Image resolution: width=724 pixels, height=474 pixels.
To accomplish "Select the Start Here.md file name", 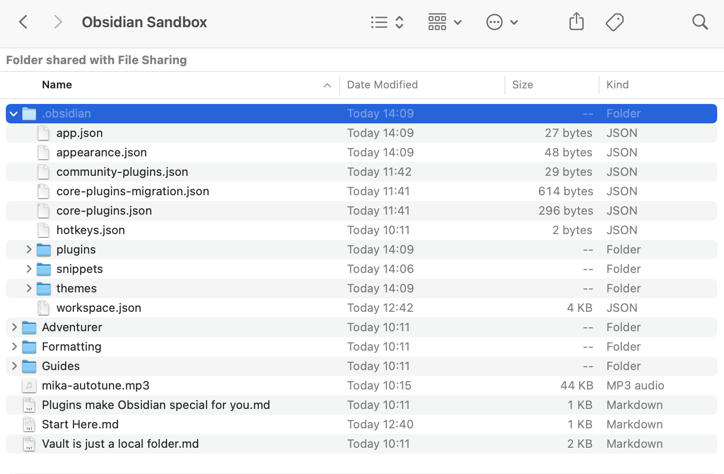I will pos(80,424).
